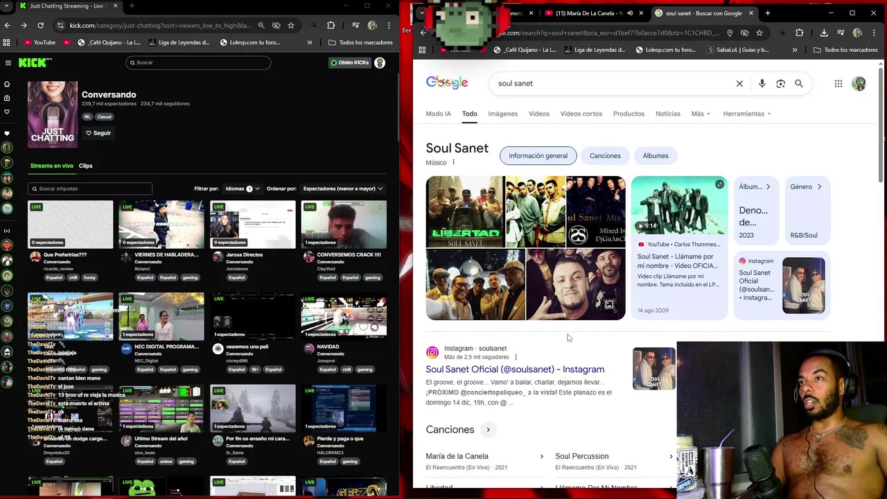The image size is (887, 499).
Task: Open downloads icon in Google window
Action: [x=824, y=33]
